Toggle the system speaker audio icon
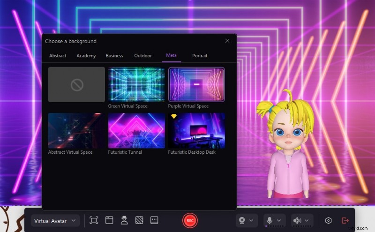 point(297,220)
